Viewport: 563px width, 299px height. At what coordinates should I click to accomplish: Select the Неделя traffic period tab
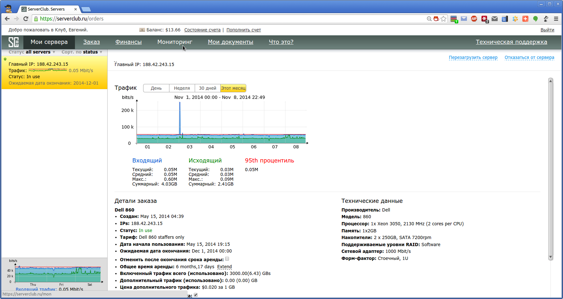point(182,88)
